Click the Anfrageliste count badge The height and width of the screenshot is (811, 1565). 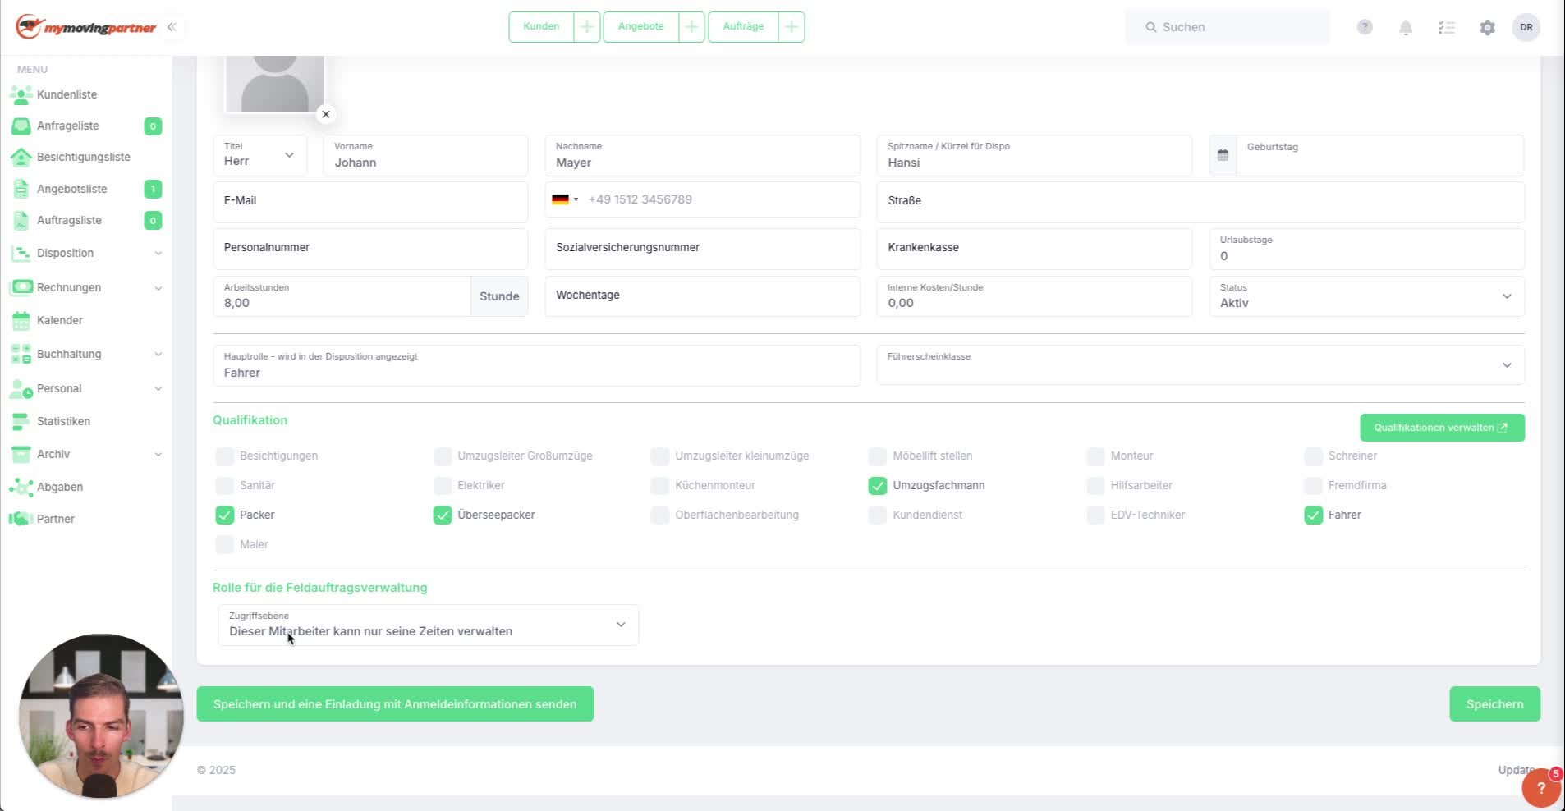tap(153, 126)
